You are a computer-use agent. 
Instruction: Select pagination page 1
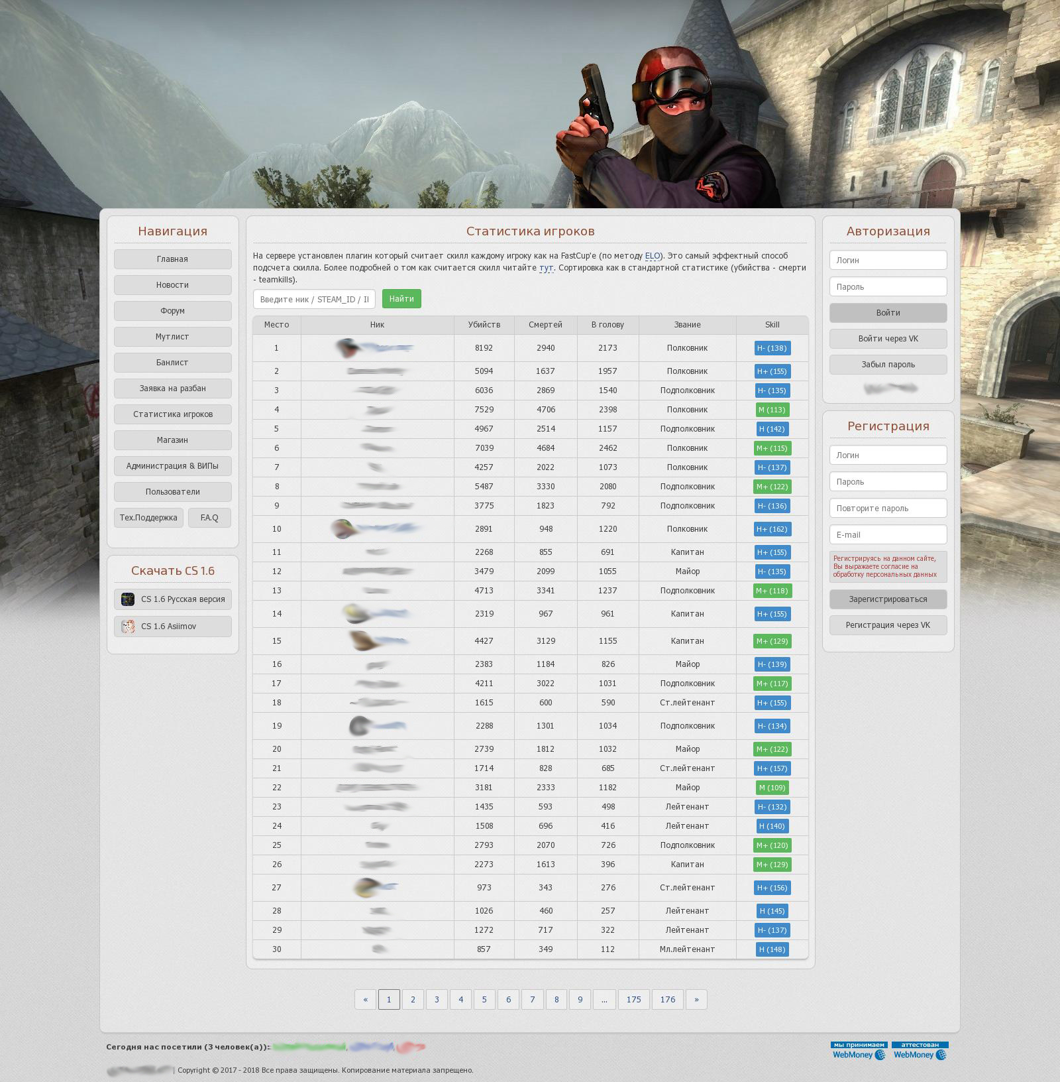click(389, 999)
